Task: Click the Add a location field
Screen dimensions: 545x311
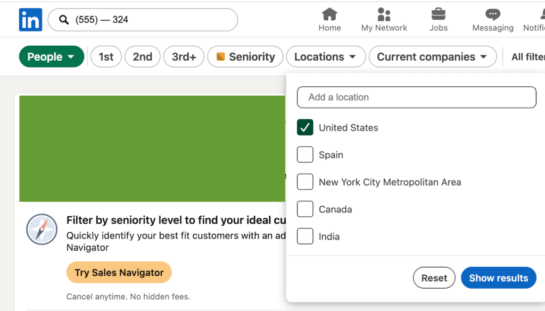Action: tap(416, 97)
